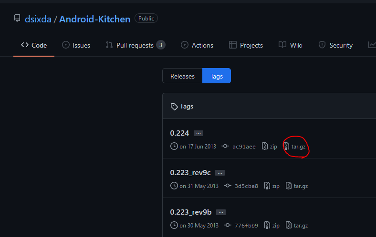Open the Projects tab
Image resolution: width=376 pixels, height=237 pixels.
pyautogui.click(x=246, y=45)
